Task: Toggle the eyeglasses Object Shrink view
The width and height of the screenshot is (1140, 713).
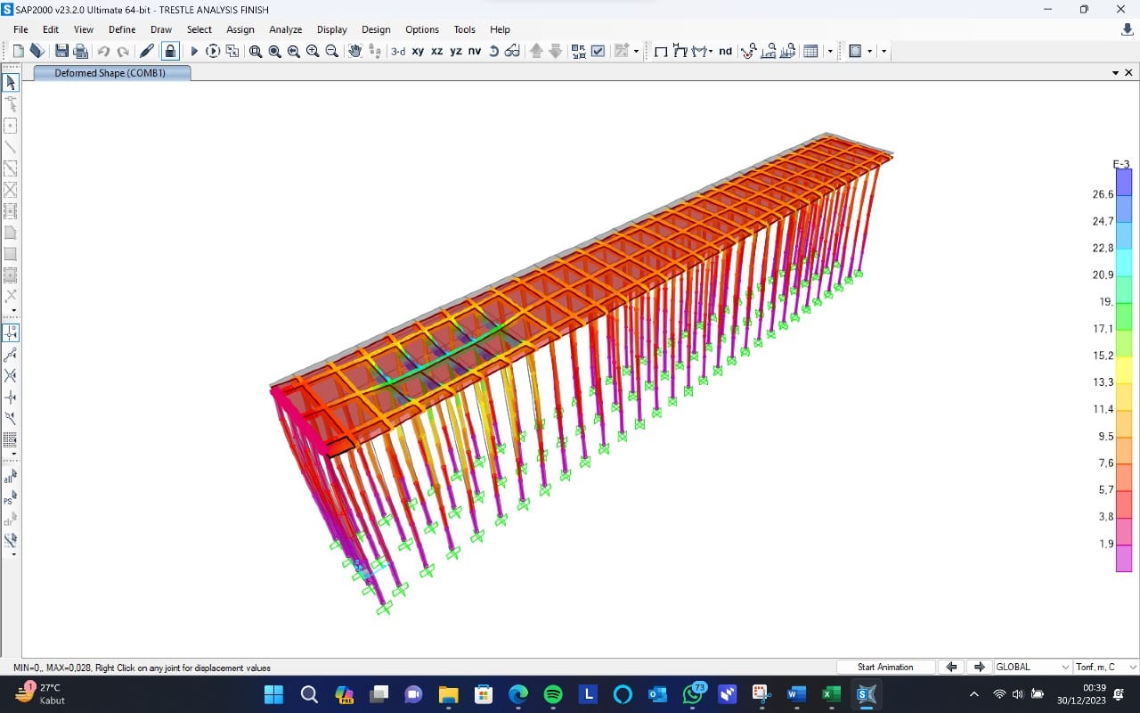Action: (512, 51)
